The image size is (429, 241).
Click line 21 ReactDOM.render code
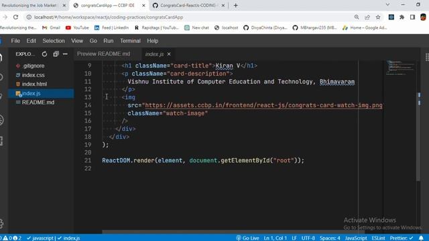tap(203, 161)
